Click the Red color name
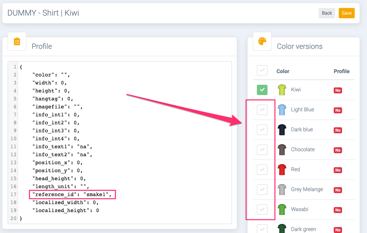367x233 pixels. (295, 169)
